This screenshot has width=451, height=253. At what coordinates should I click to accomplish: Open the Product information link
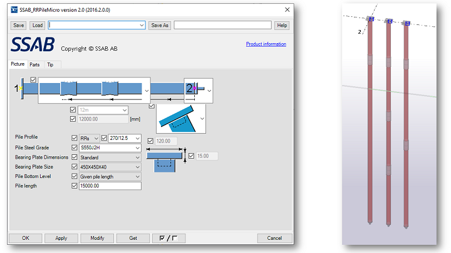[266, 44]
